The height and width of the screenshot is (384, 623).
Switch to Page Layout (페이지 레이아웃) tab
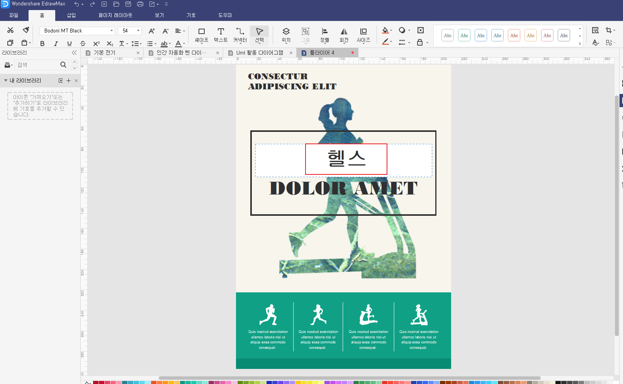click(x=115, y=15)
